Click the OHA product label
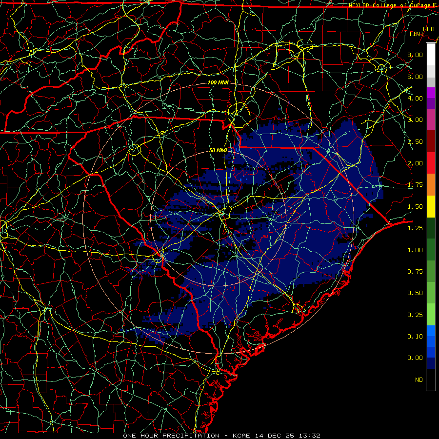 point(429,29)
